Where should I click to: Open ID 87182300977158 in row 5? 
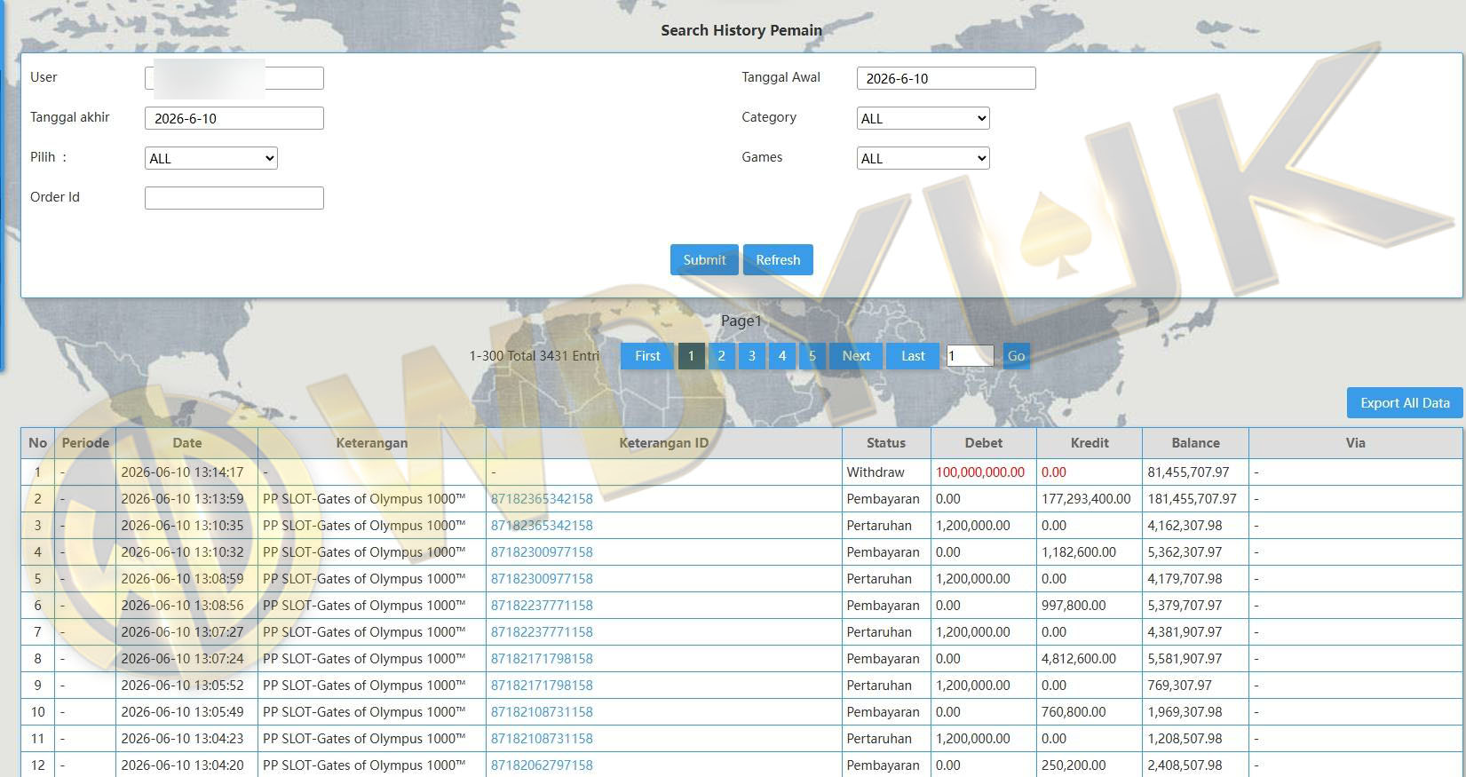tap(542, 579)
